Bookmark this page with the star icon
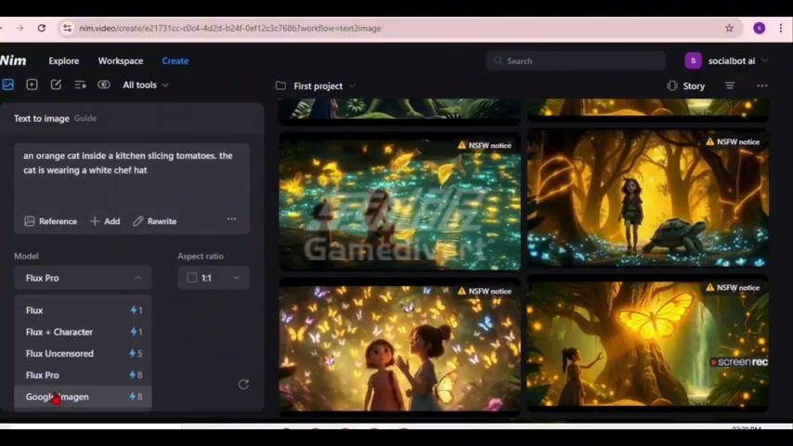Viewport: 793px width, 446px height. click(x=729, y=28)
